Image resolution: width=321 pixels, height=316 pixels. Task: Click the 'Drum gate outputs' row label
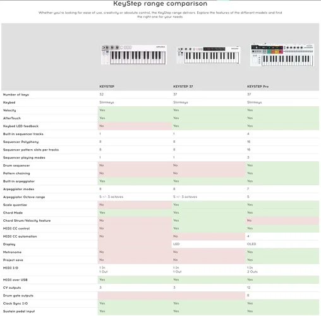click(x=18, y=296)
